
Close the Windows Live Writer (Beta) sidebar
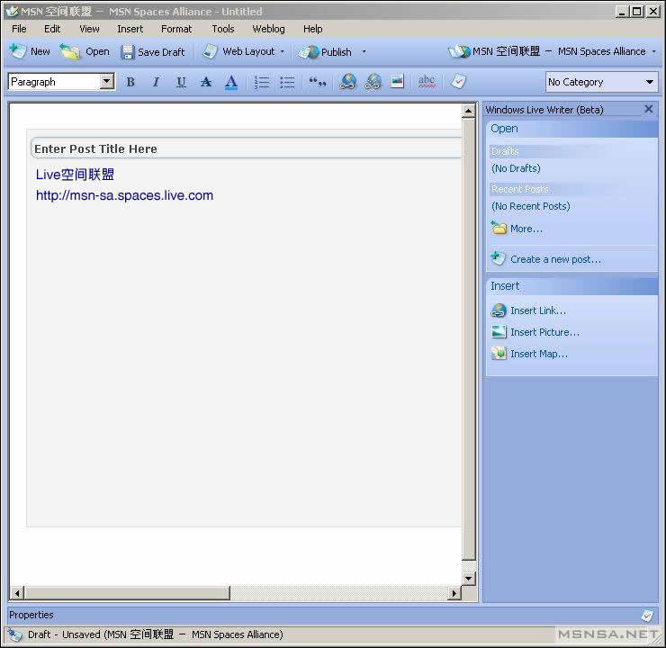[x=649, y=109]
